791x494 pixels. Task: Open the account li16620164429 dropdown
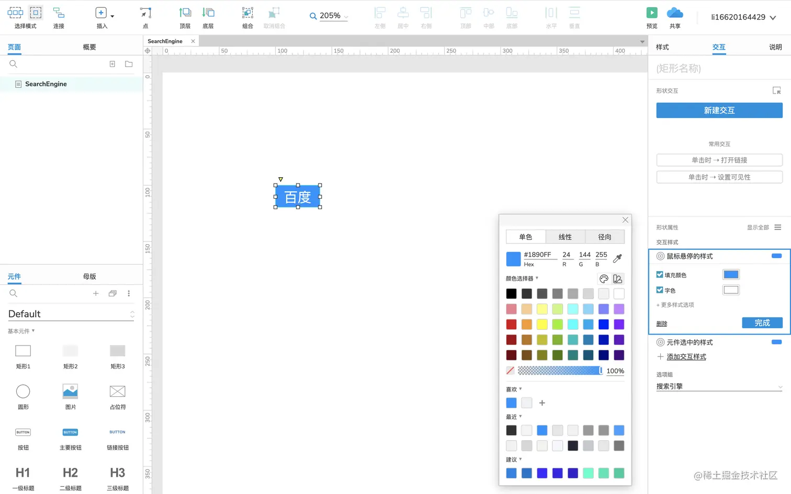tap(743, 17)
